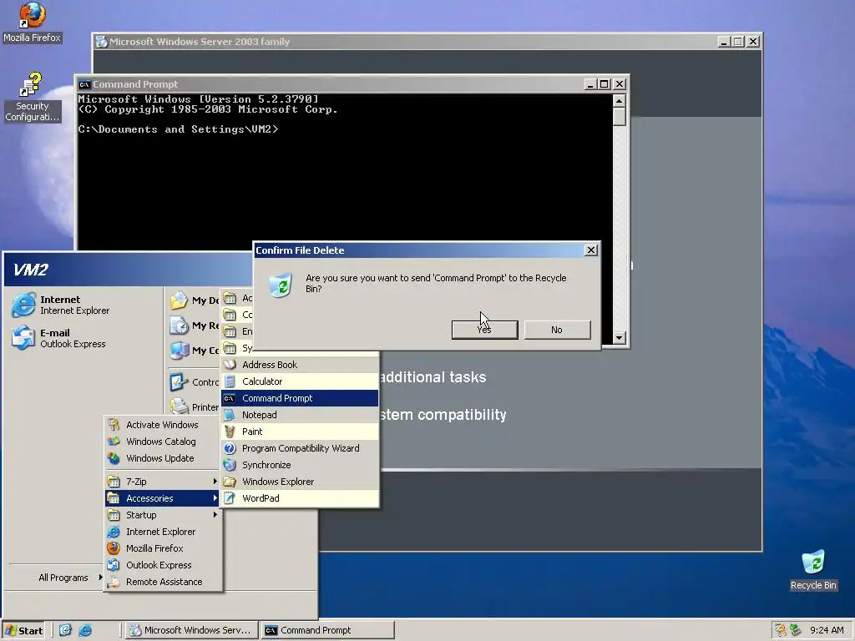Switch to Microsoft Windows Server taskbar button
The width and height of the screenshot is (855, 641).
click(x=191, y=630)
